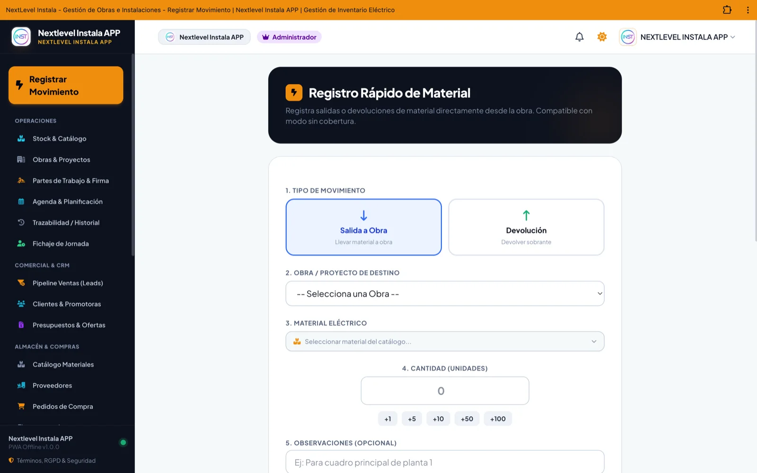Screen dimensions: 757x473
Task: Open the notifications bell
Action: 579,37
